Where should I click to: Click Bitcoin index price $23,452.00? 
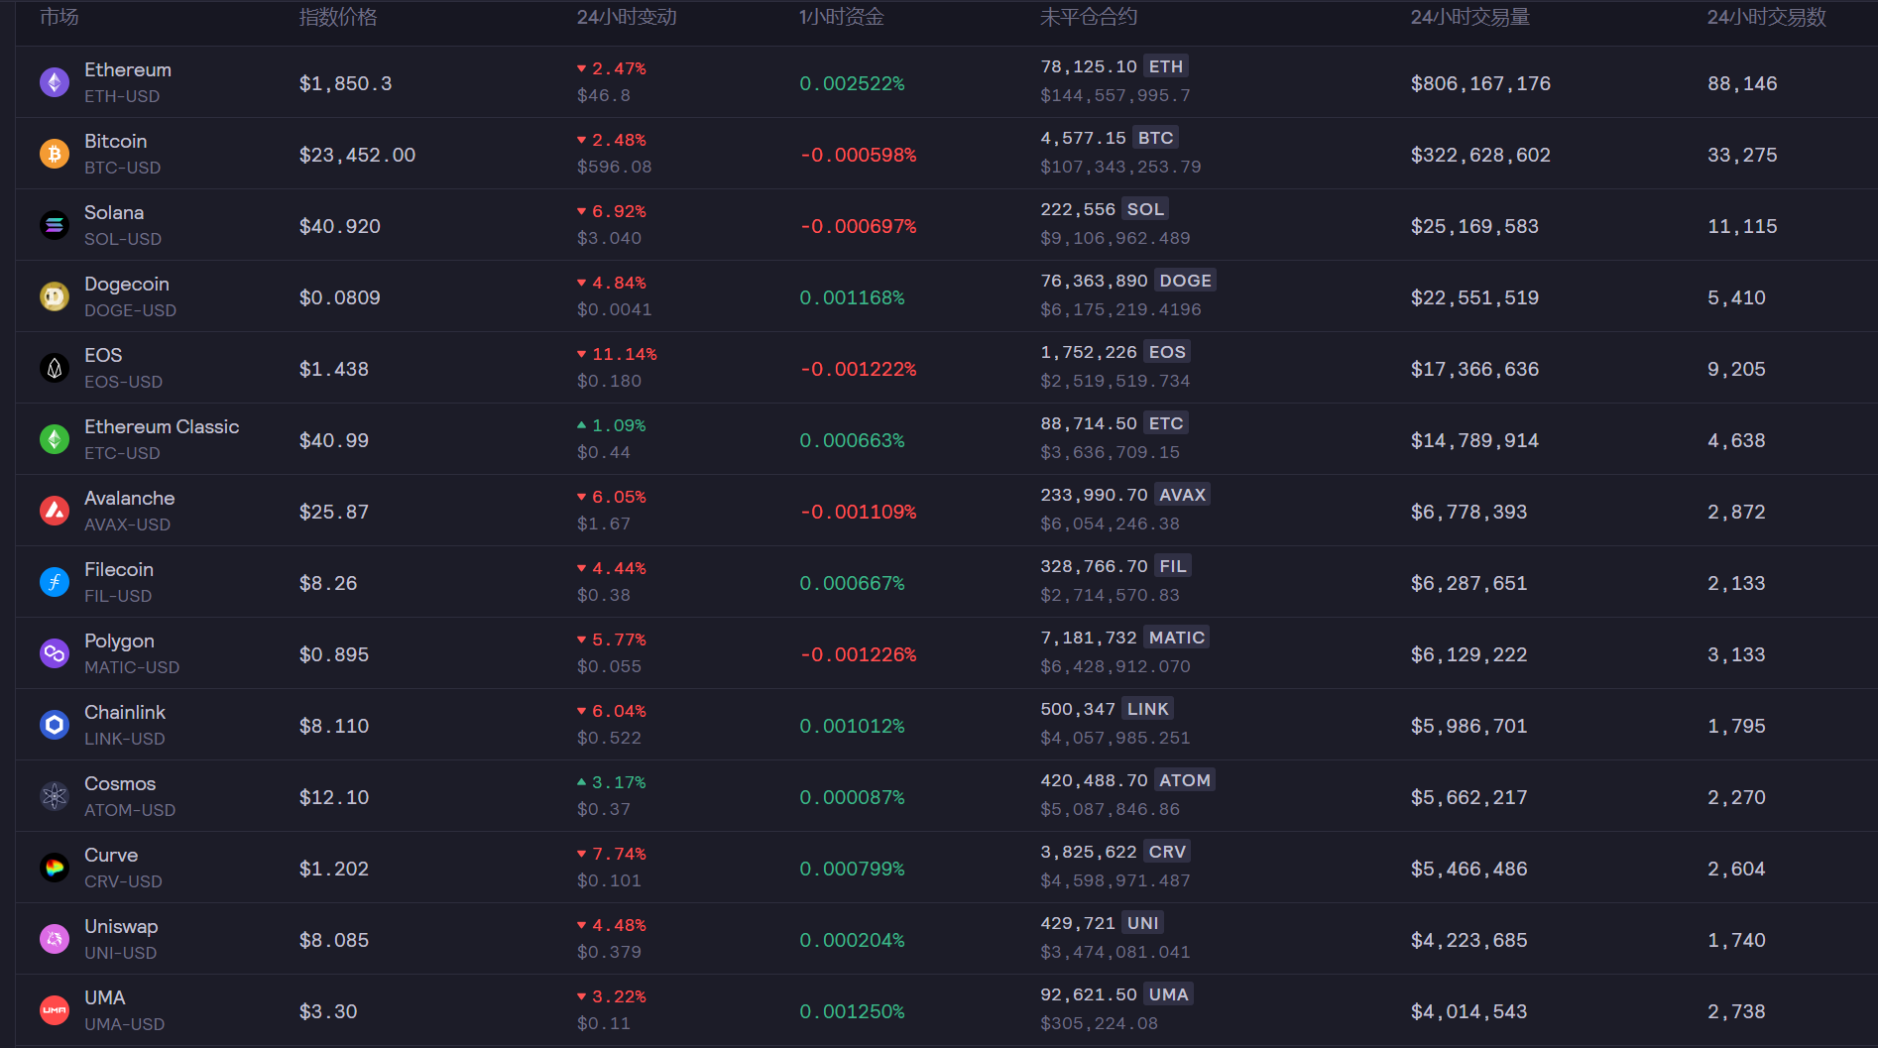coord(358,155)
